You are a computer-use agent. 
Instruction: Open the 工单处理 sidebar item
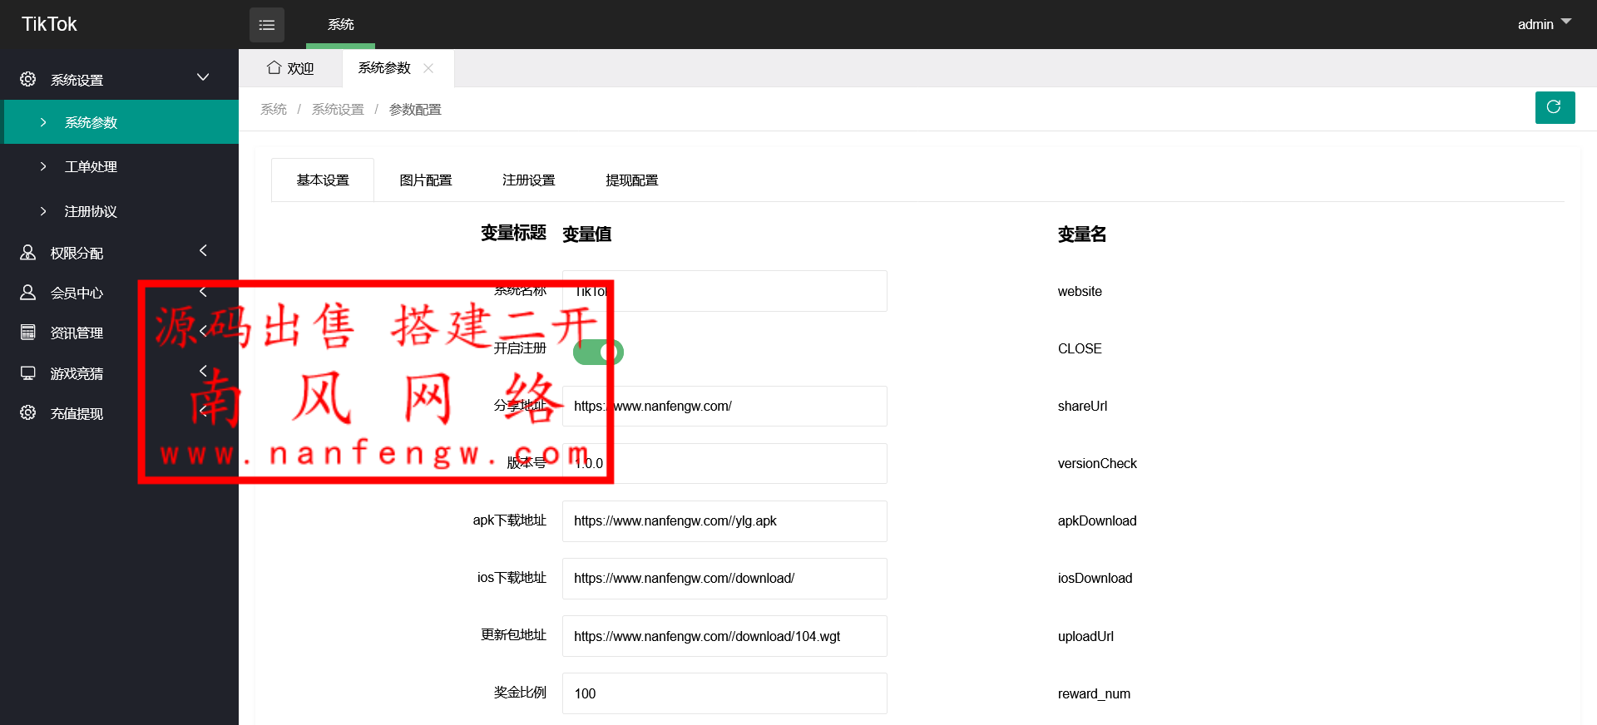click(x=91, y=167)
